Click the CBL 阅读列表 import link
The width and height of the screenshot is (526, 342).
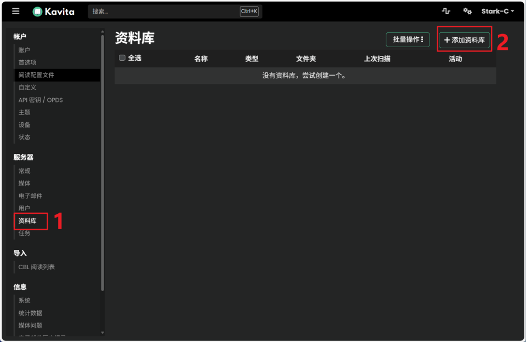[37, 267]
